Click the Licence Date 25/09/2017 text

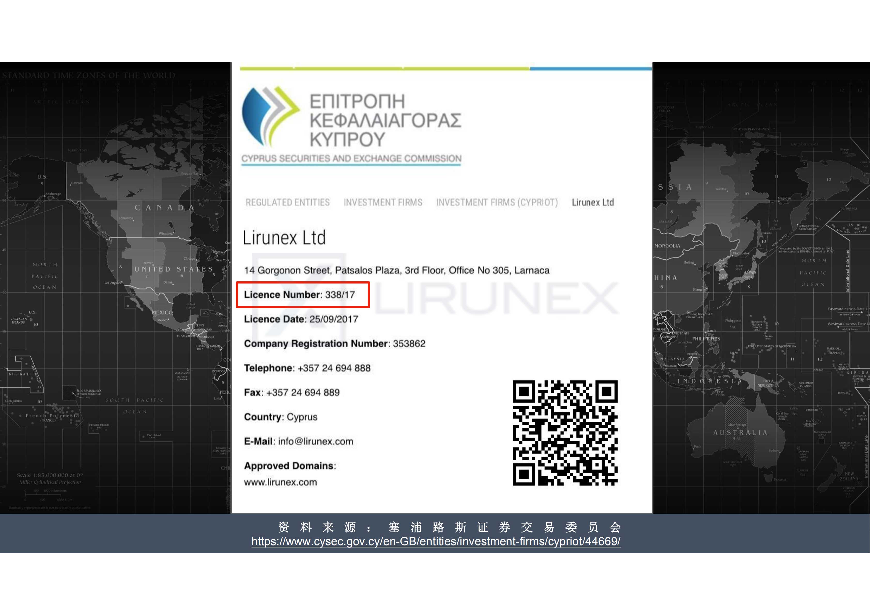pyautogui.click(x=301, y=319)
